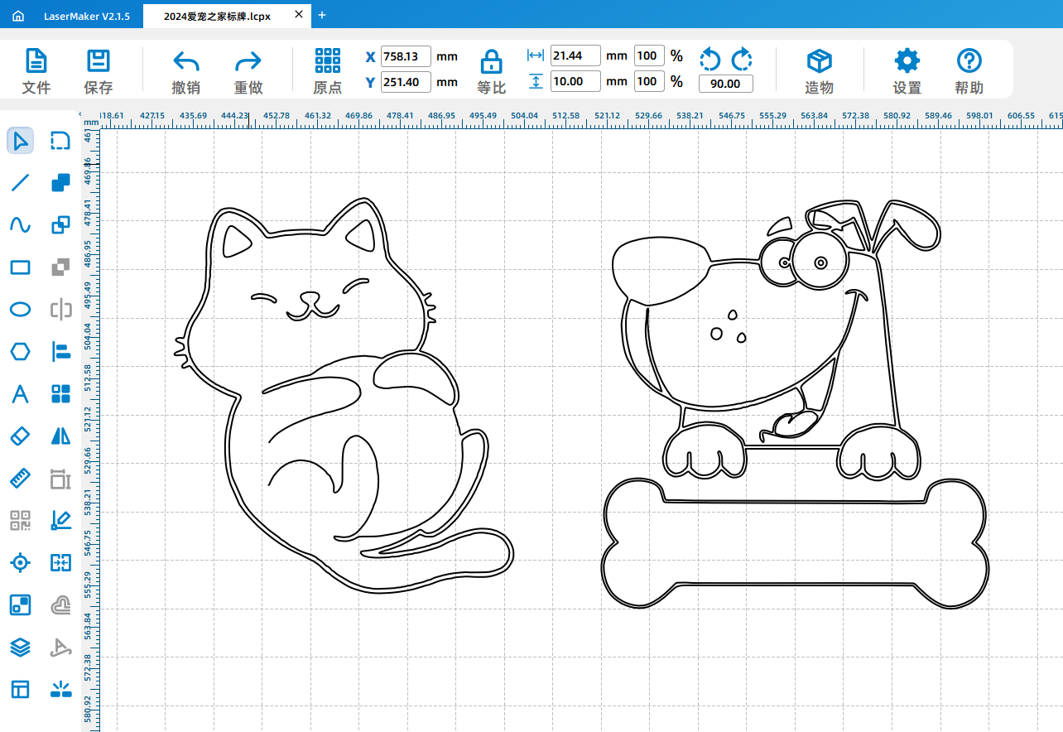Select the rectangle drawing tool

(21, 267)
